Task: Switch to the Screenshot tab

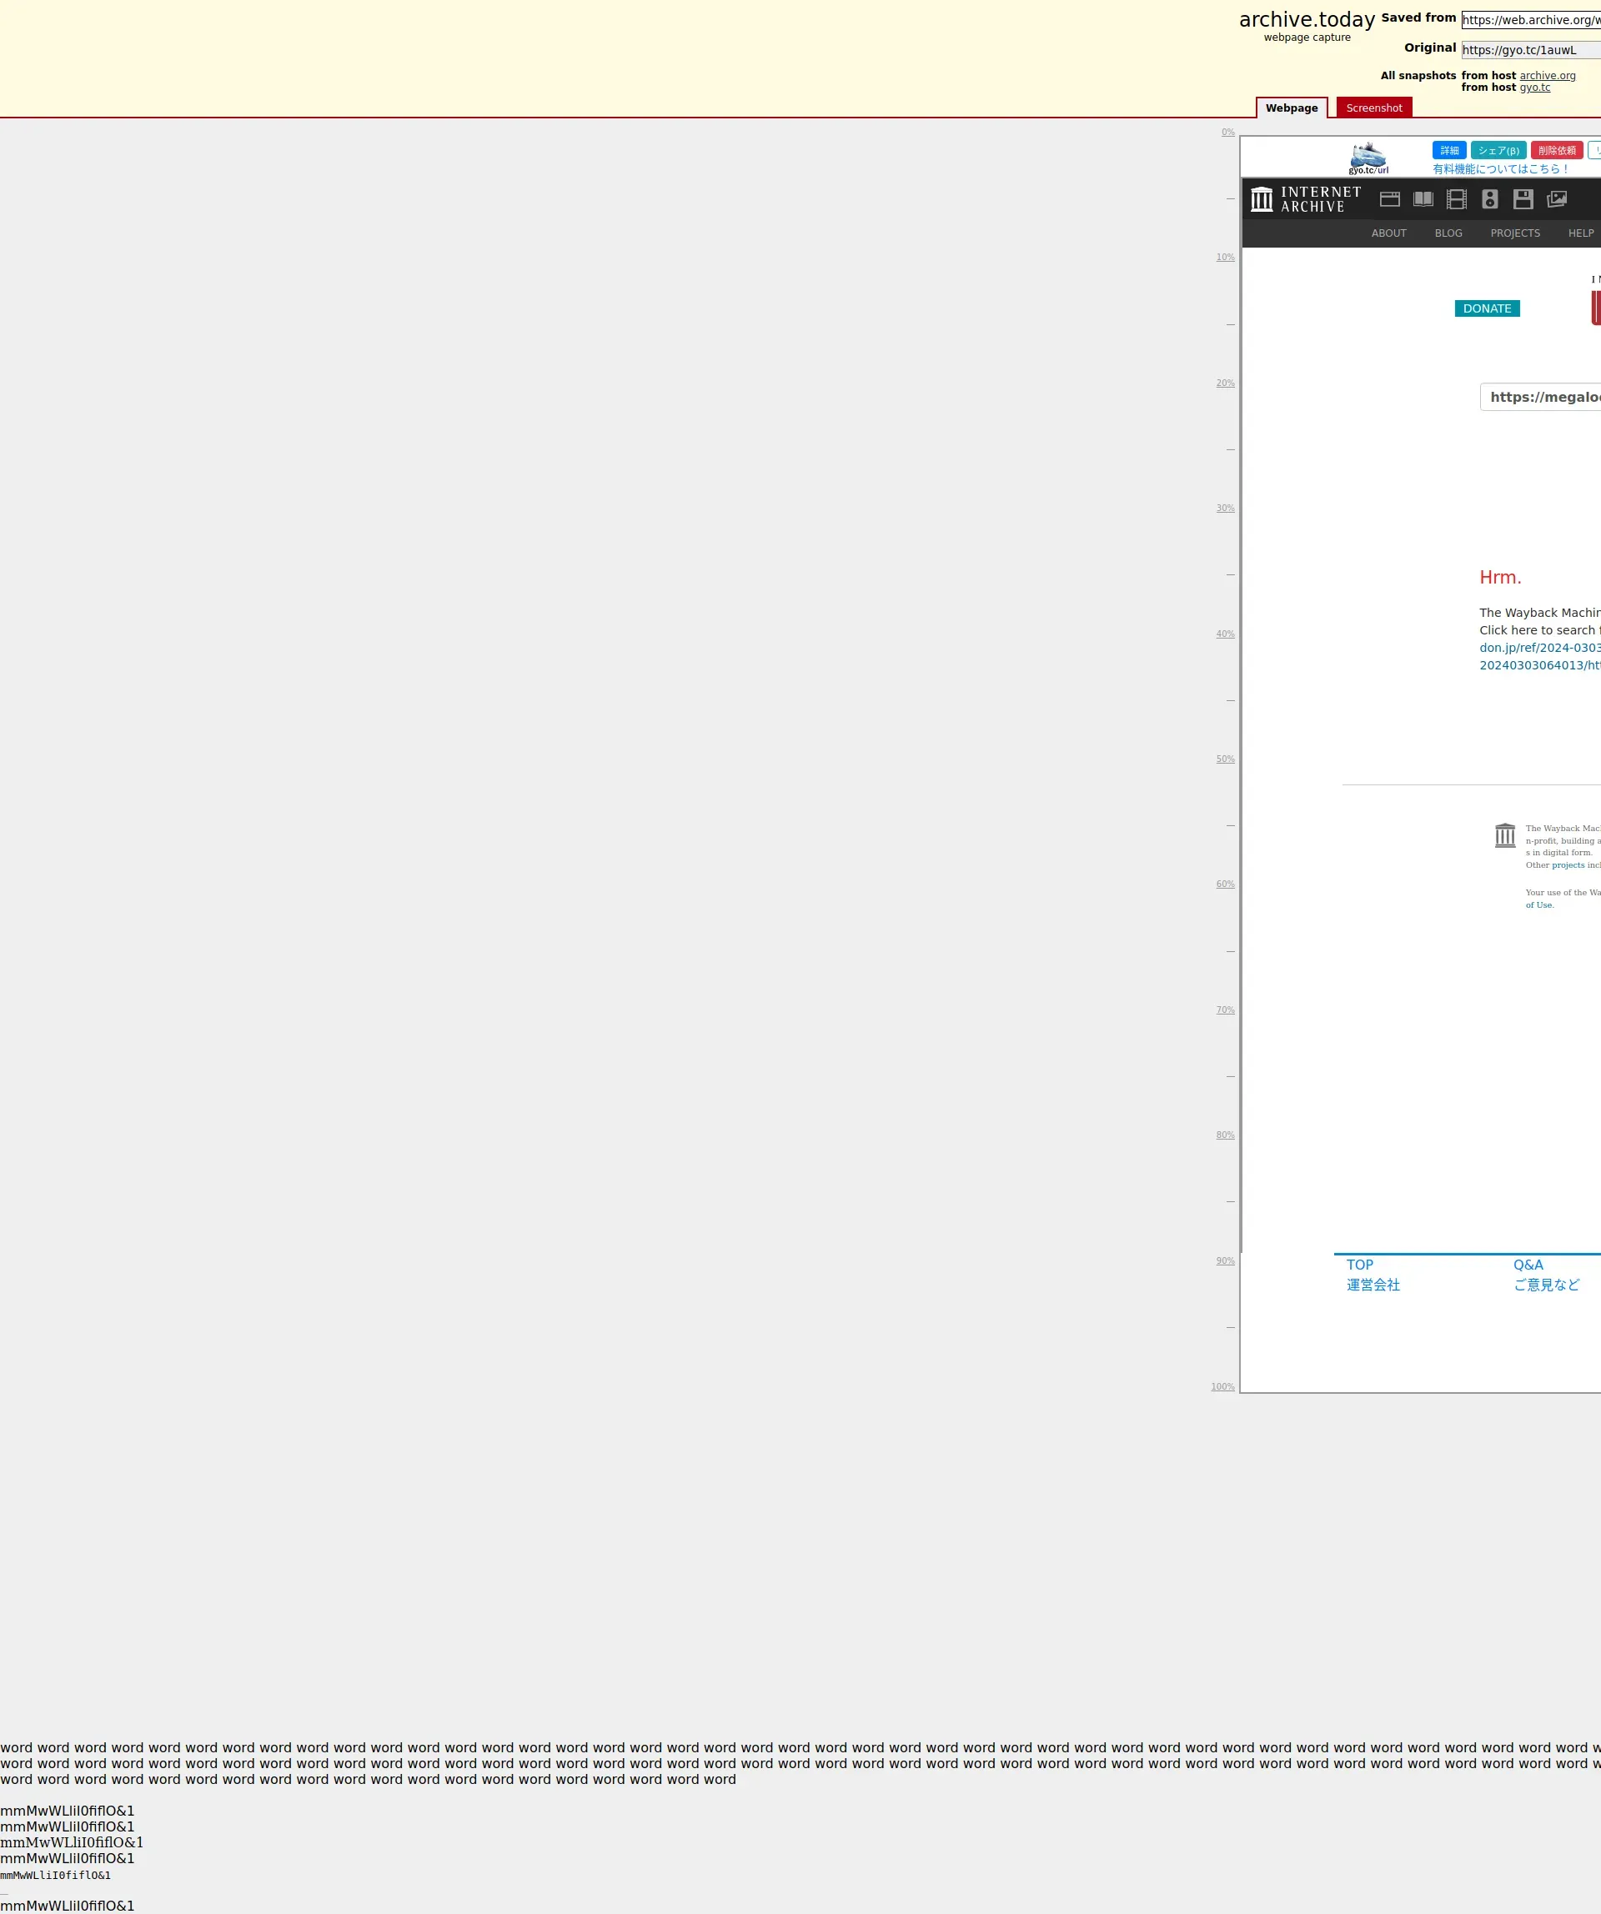Action: (1373, 108)
